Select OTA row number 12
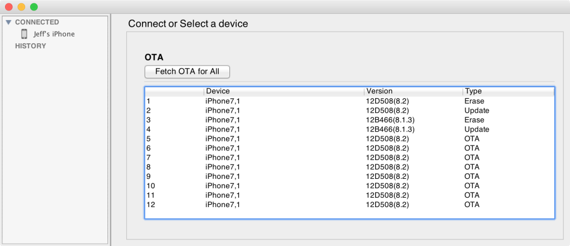The width and height of the screenshot is (570, 246). click(350, 205)
